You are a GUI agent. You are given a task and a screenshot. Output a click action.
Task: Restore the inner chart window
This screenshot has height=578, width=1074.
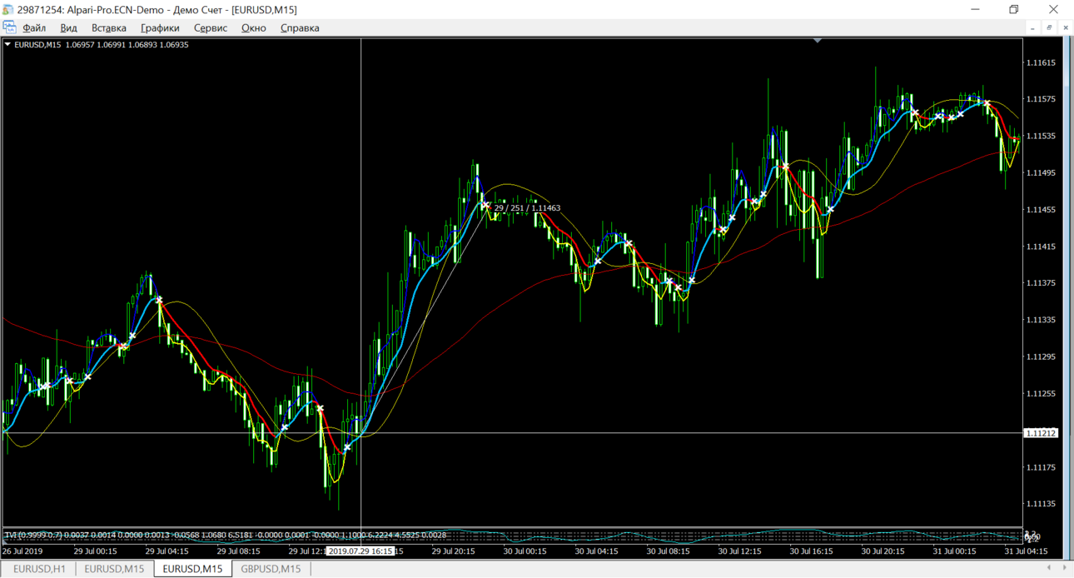pos(1049,27)
